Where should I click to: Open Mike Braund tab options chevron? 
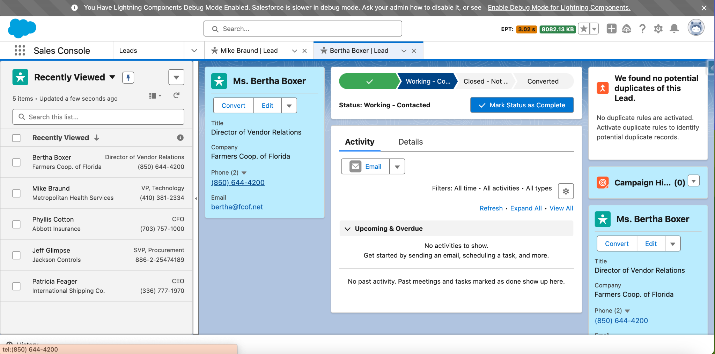click(x=295, y=51)
